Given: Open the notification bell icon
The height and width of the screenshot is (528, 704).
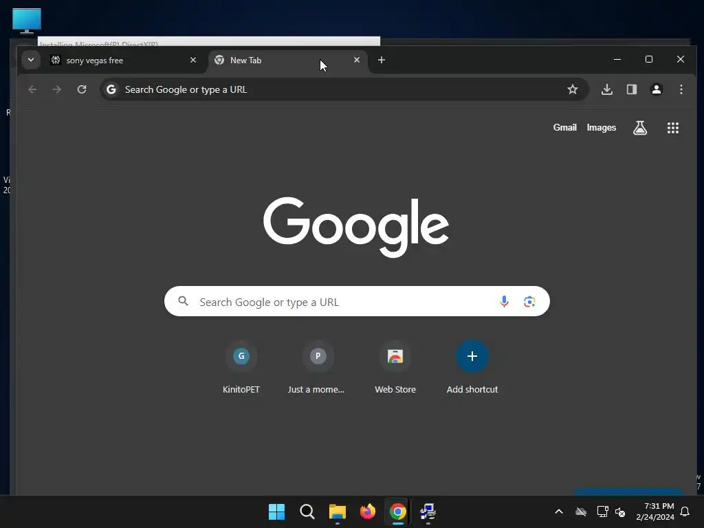Looking at the screenshot, I should (x=685, y=511).
